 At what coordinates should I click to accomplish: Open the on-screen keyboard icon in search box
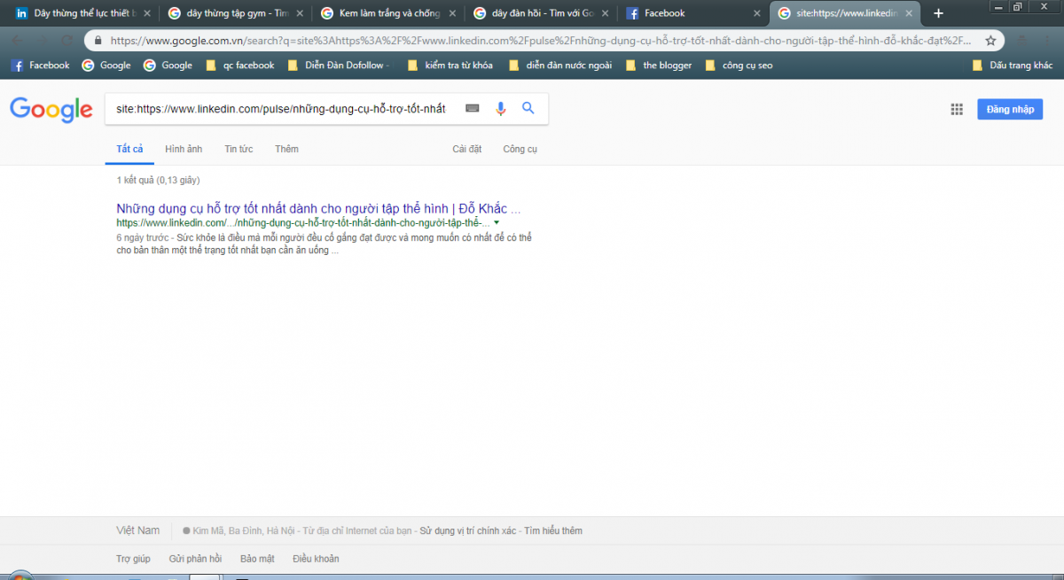473,108
